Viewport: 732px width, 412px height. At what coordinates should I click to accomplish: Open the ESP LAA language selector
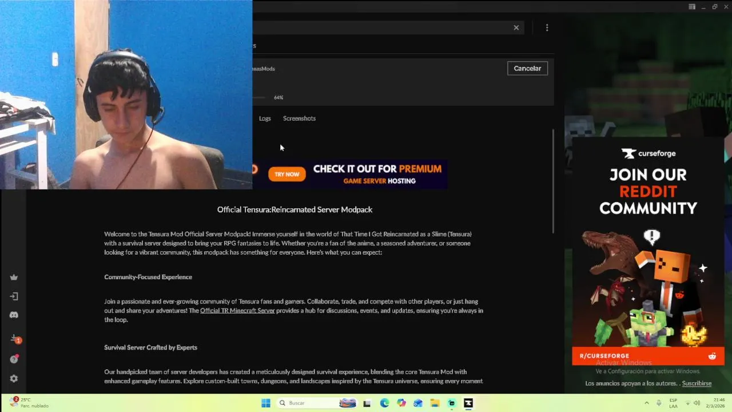[673, 403]
